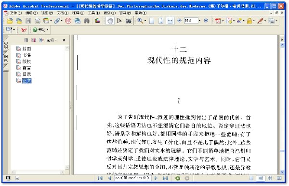
Task: Open the 帮助 help toolbar dropdown
Action: click(40, 30)
